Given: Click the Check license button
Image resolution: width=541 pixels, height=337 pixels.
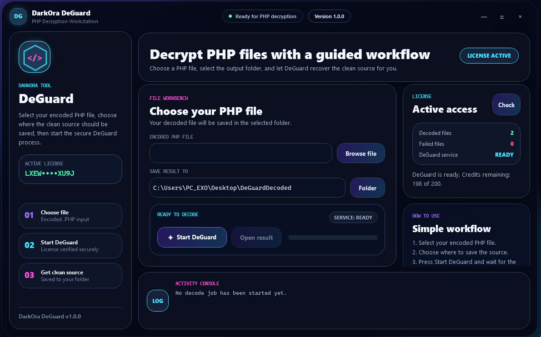Looking at the screenshot, I should coord(506,105).
